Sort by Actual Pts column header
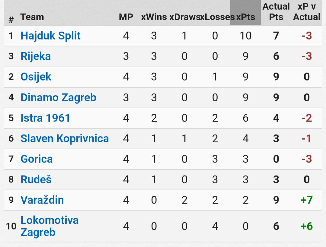This screenshot has width=326, height=247. click(276, 12)
